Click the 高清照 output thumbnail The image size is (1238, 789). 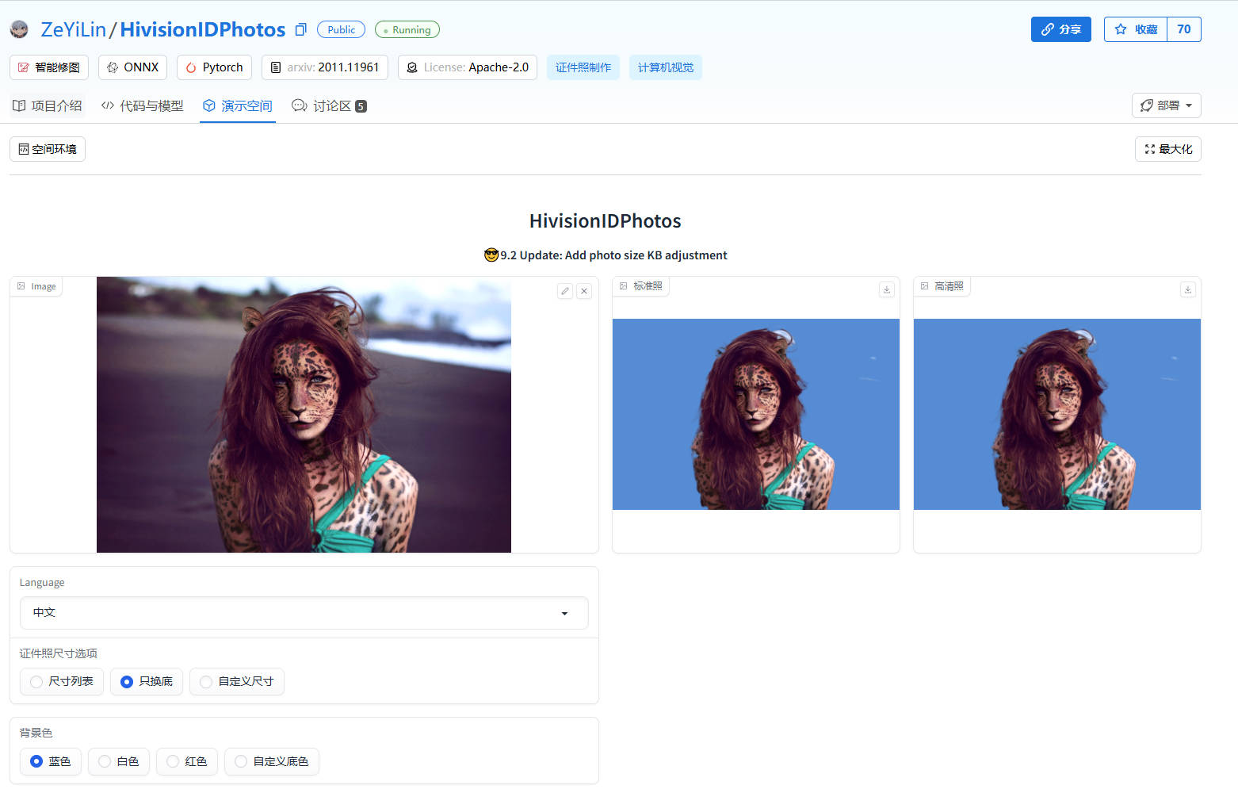coord(1057,414)
